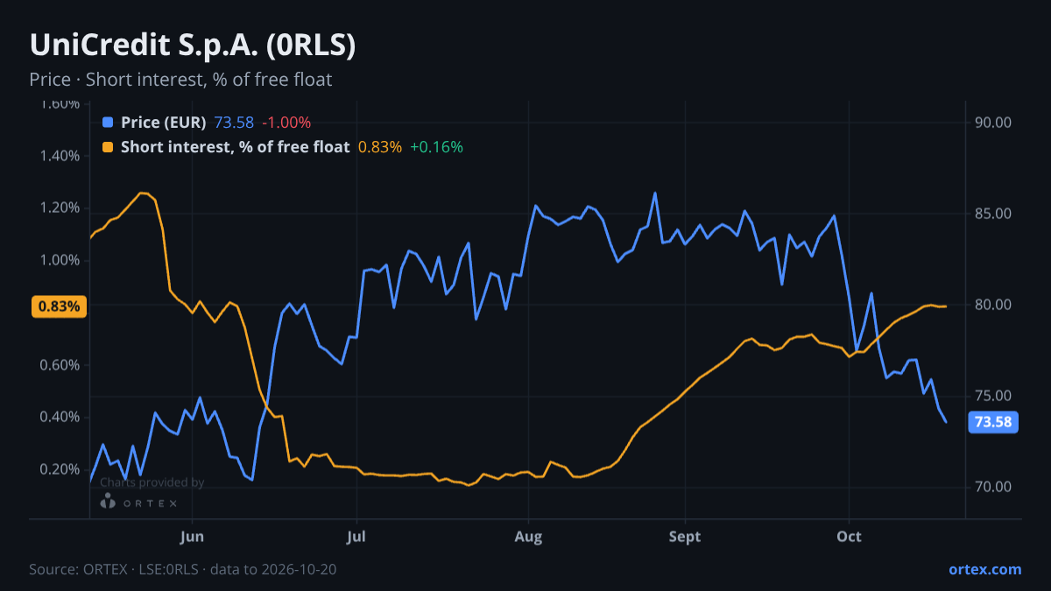
Task: Click the 0.40% left axis label
Action: point(60,417)
